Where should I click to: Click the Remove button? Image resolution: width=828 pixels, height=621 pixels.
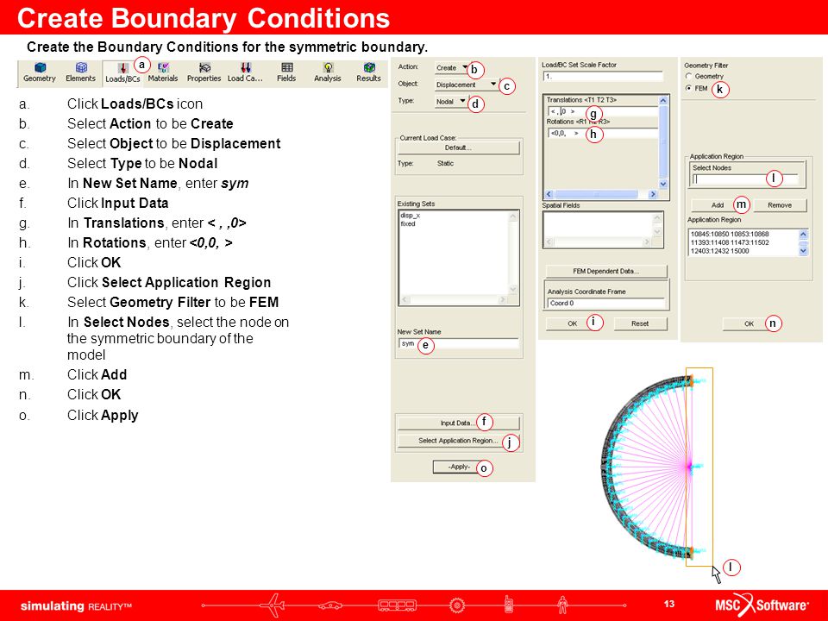click(780, 205)
